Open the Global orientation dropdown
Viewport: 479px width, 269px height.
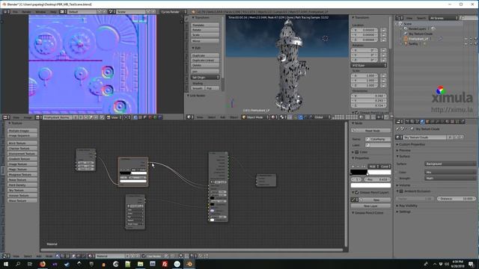coord(321,117)
